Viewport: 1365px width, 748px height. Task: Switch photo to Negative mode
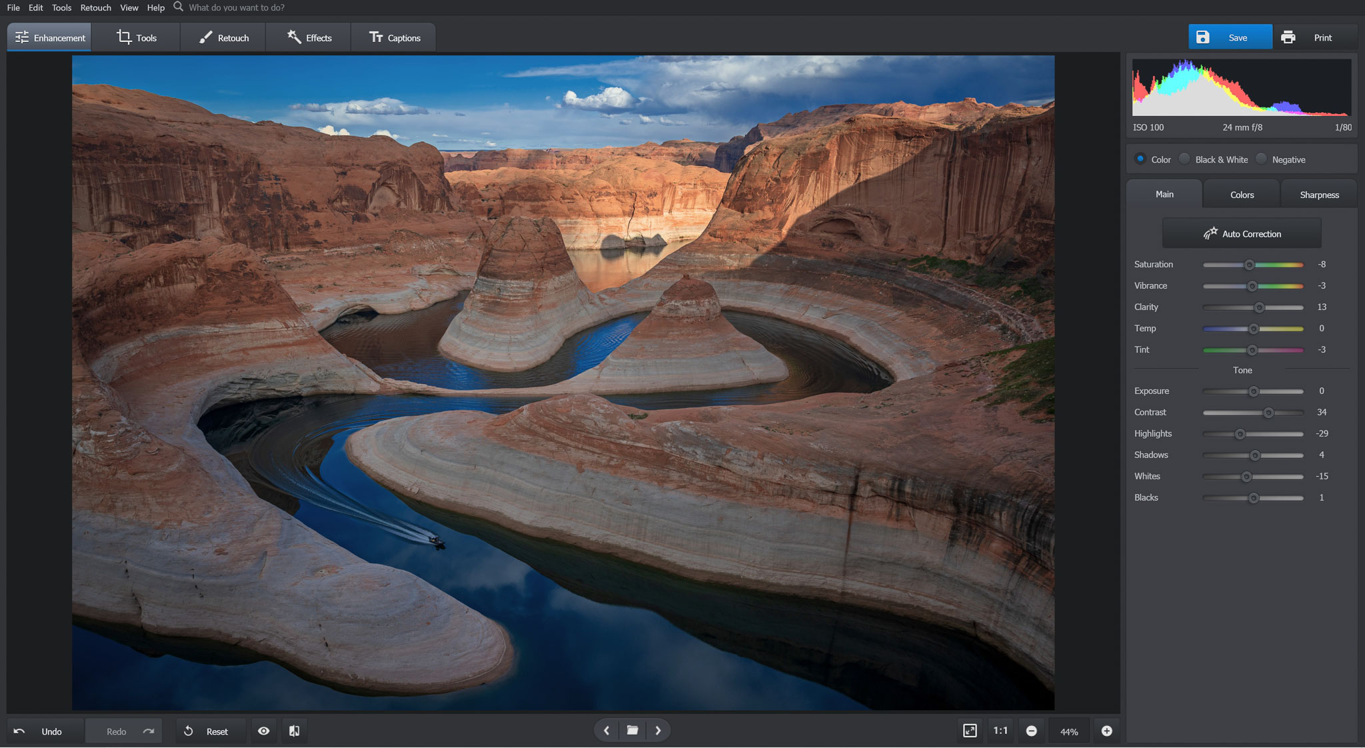(x=1262, y=159)
